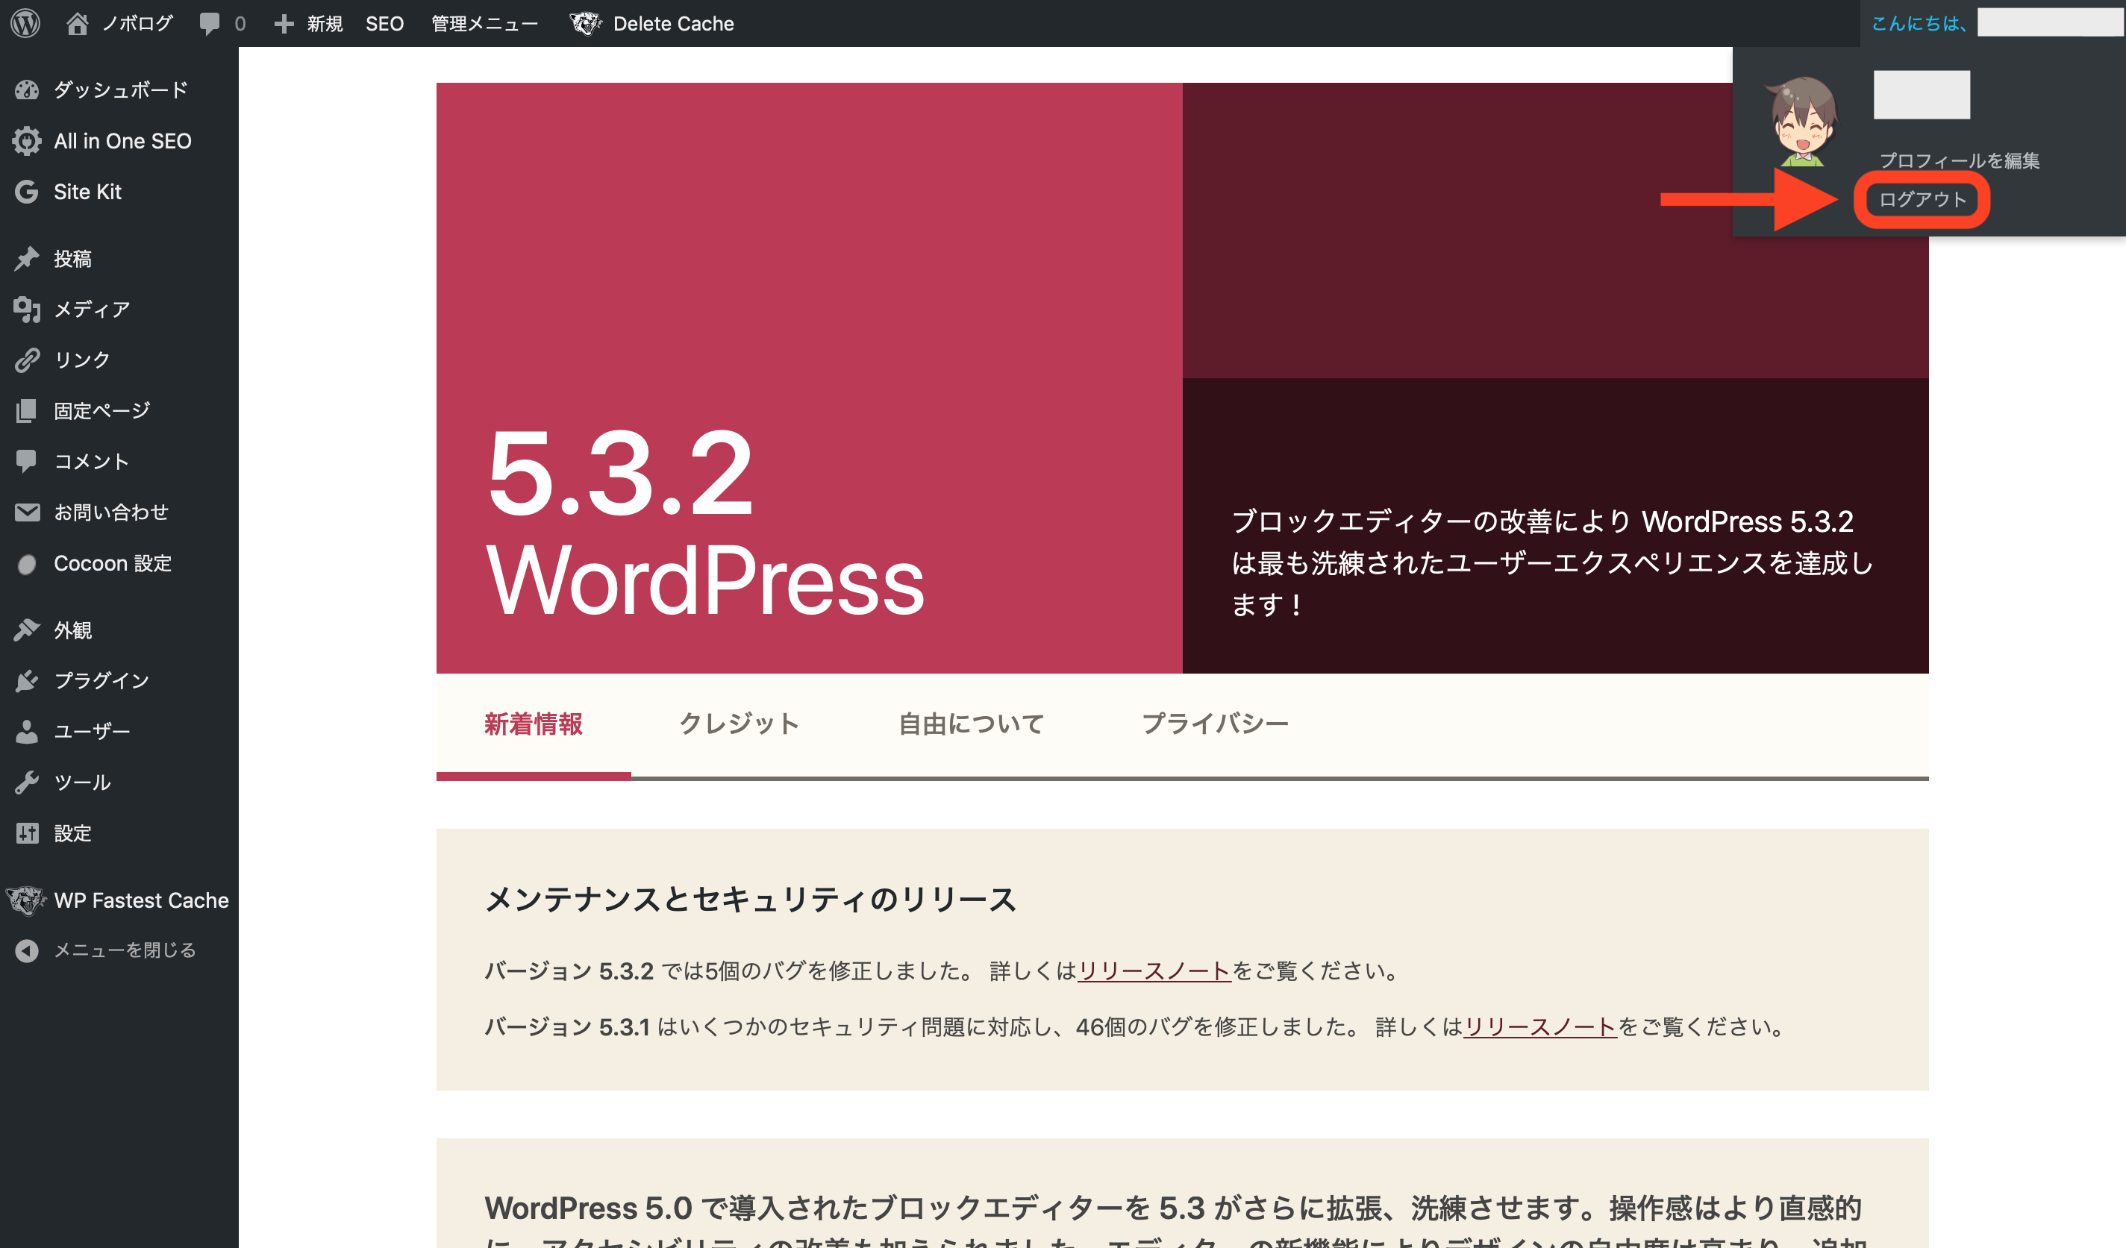
Task: Click プロフィールを編集 link
Action: pos(1959,160)
